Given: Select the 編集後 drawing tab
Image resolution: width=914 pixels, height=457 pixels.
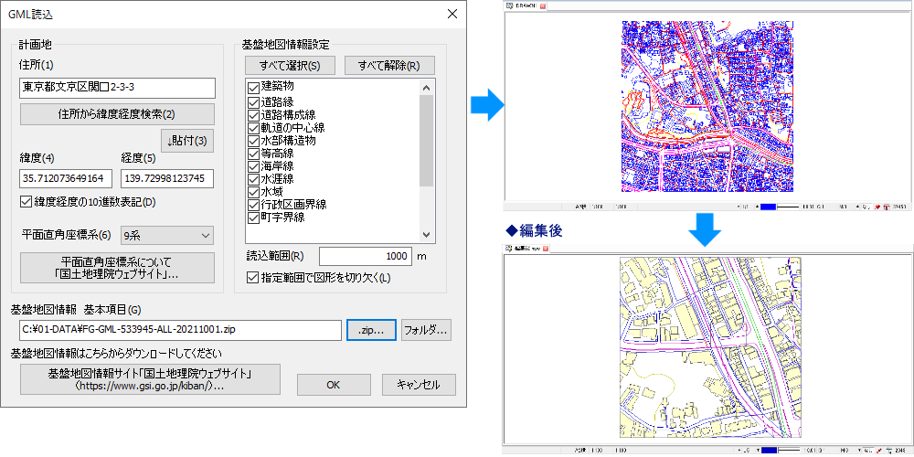Looking at the screenshot, I should (524, 249).
